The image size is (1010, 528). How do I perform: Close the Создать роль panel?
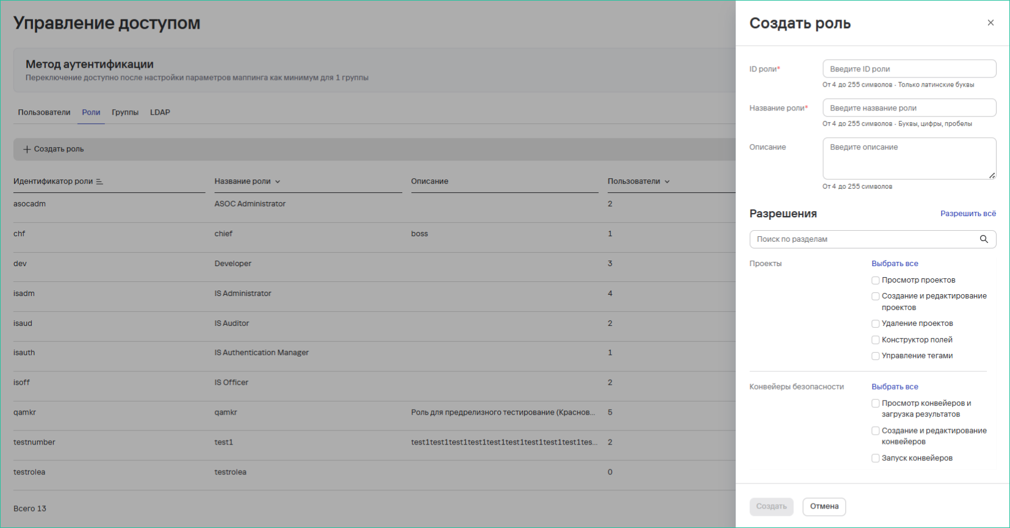(990, 23)
